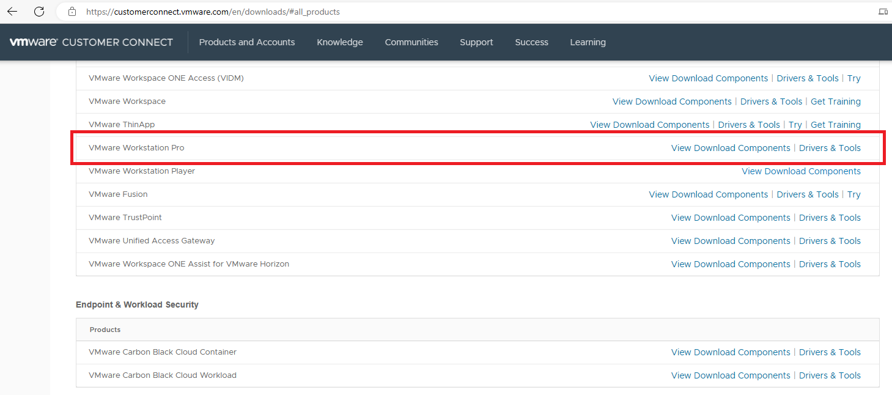
Task: Open the Products and Accounts menu
Action: (x=247, y=42)
